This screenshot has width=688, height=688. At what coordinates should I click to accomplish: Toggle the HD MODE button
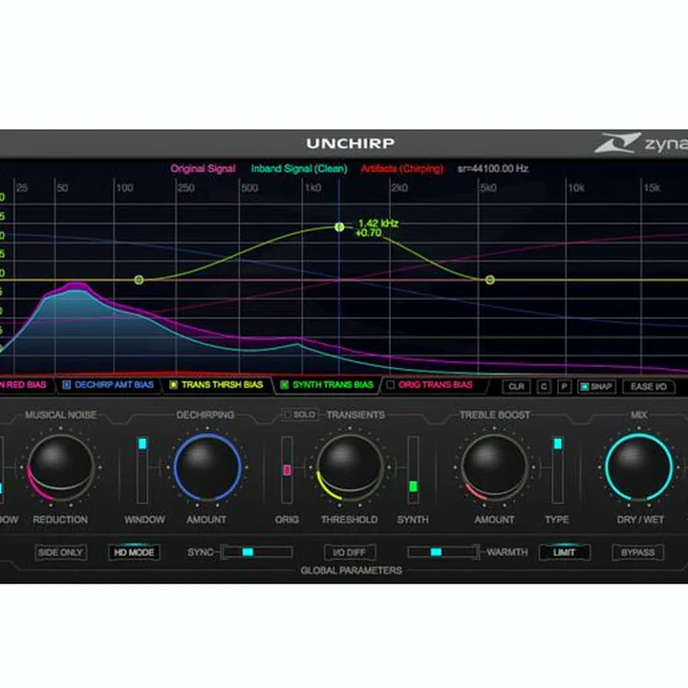point(134,552)
